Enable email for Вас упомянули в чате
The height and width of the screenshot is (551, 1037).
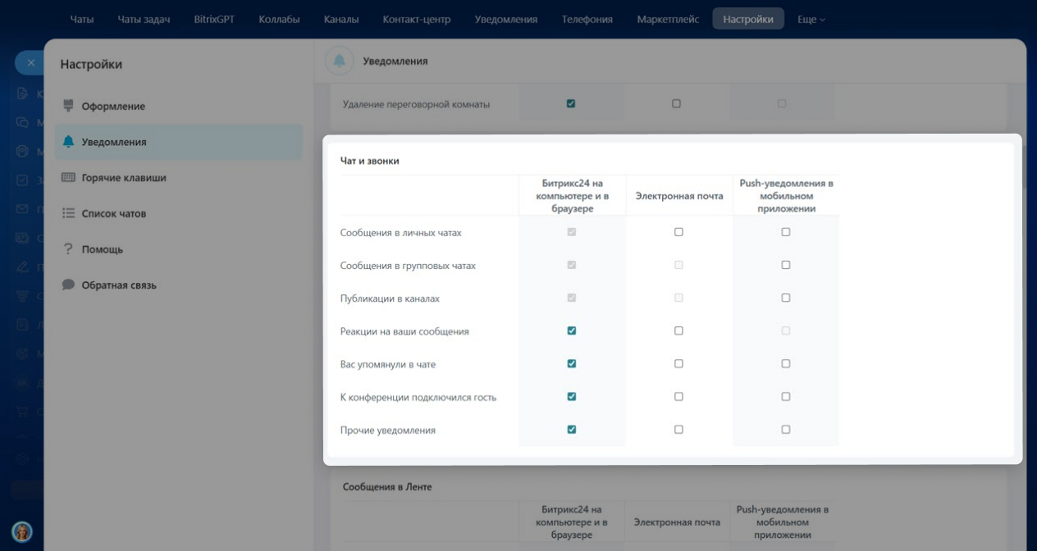pos(678,364)
